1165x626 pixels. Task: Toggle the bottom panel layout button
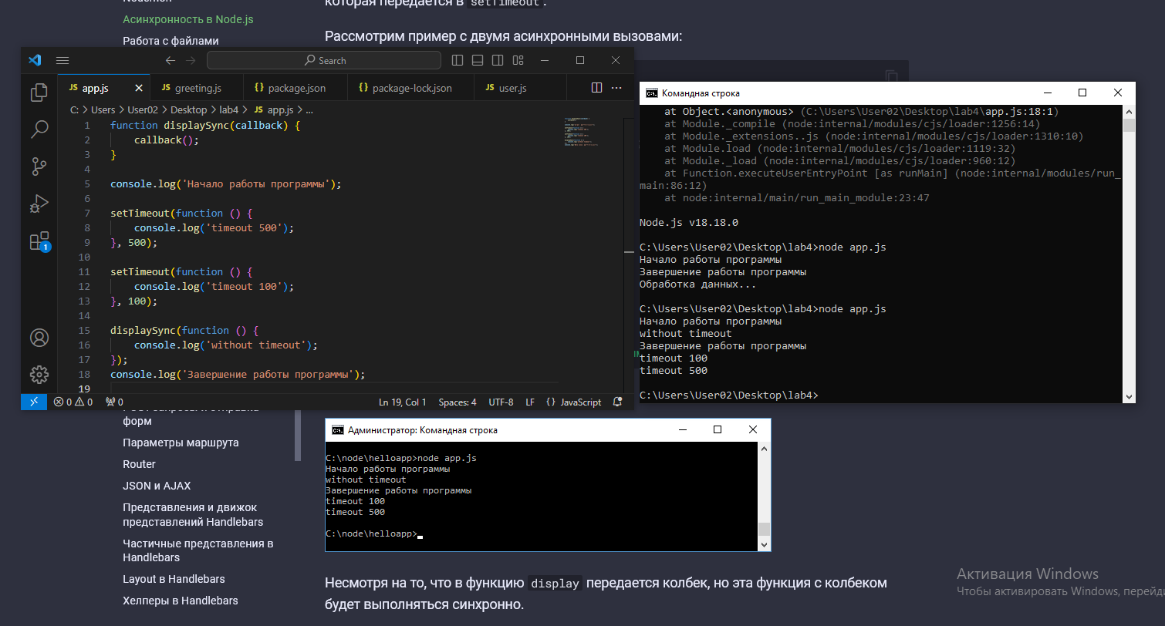click(478, 60)
